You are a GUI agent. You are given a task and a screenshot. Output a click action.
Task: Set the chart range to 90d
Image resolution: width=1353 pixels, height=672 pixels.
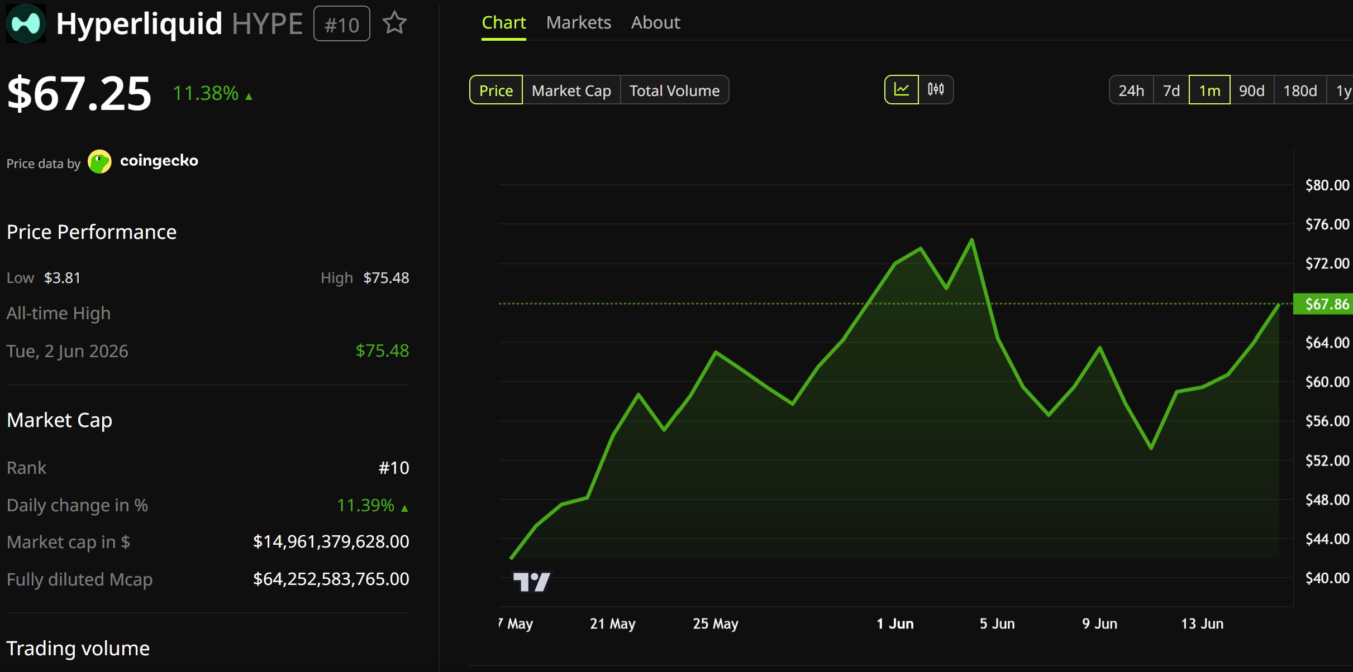point(1251,90)
